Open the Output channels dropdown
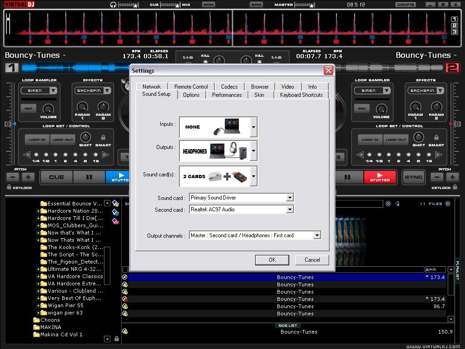 coord(317,235)
